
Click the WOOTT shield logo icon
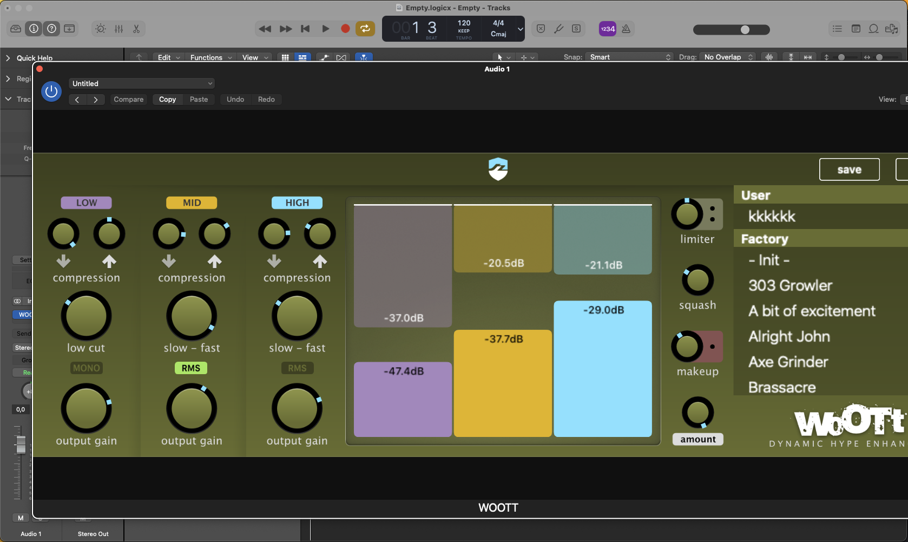click(x=498, y=169)
